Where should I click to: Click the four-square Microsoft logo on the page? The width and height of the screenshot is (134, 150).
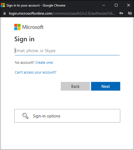(17, 27)
